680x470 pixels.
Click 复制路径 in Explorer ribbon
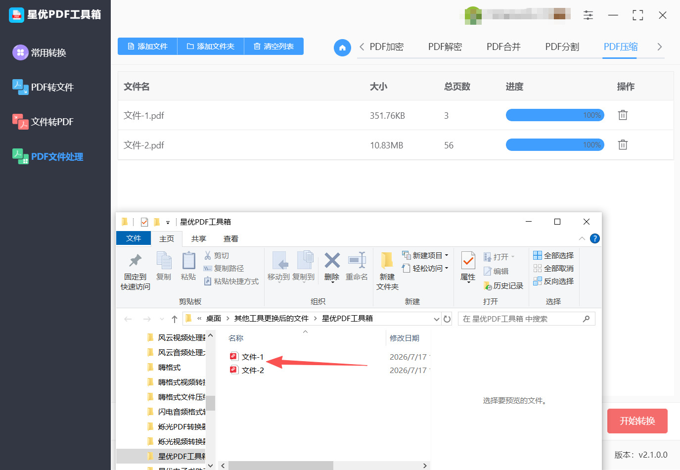coord(224,269)
